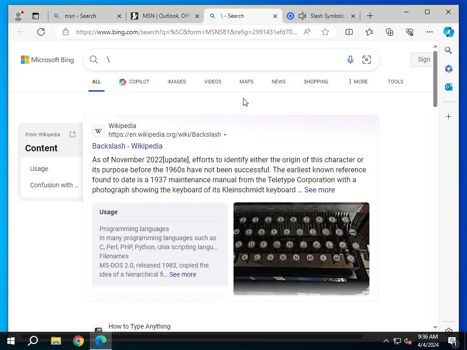Click the address bar URL
The width and height of the screenshot is (467, 350).
click(186, 32)
